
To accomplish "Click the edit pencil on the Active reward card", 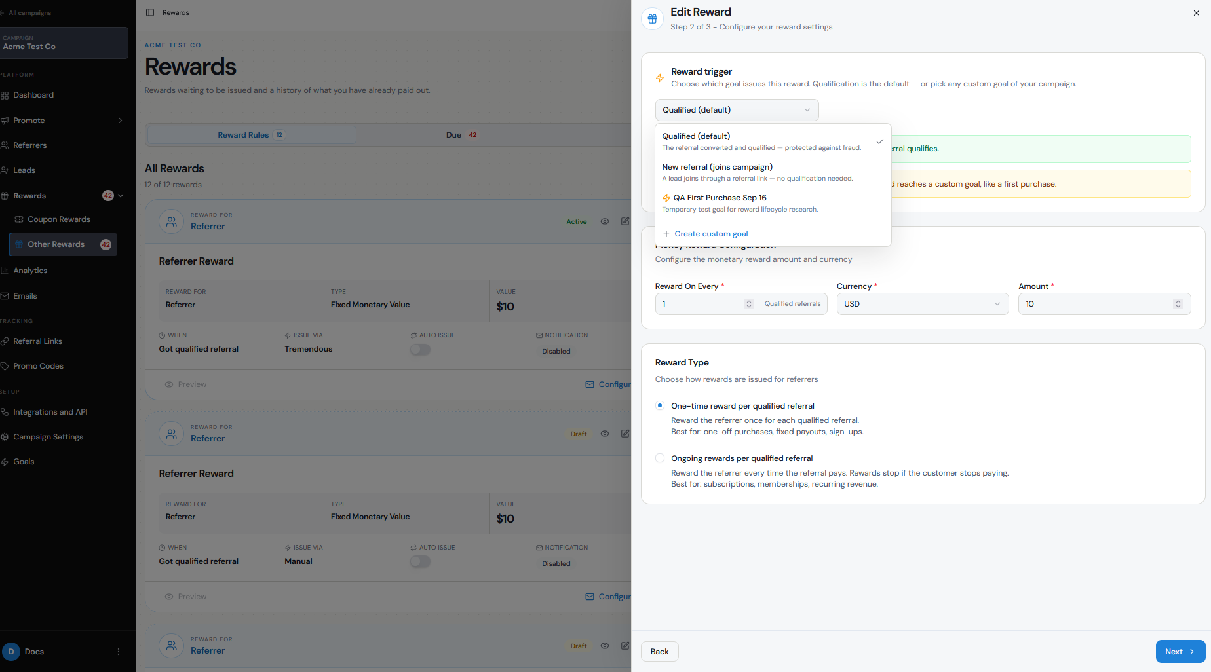I will (625, 221).
